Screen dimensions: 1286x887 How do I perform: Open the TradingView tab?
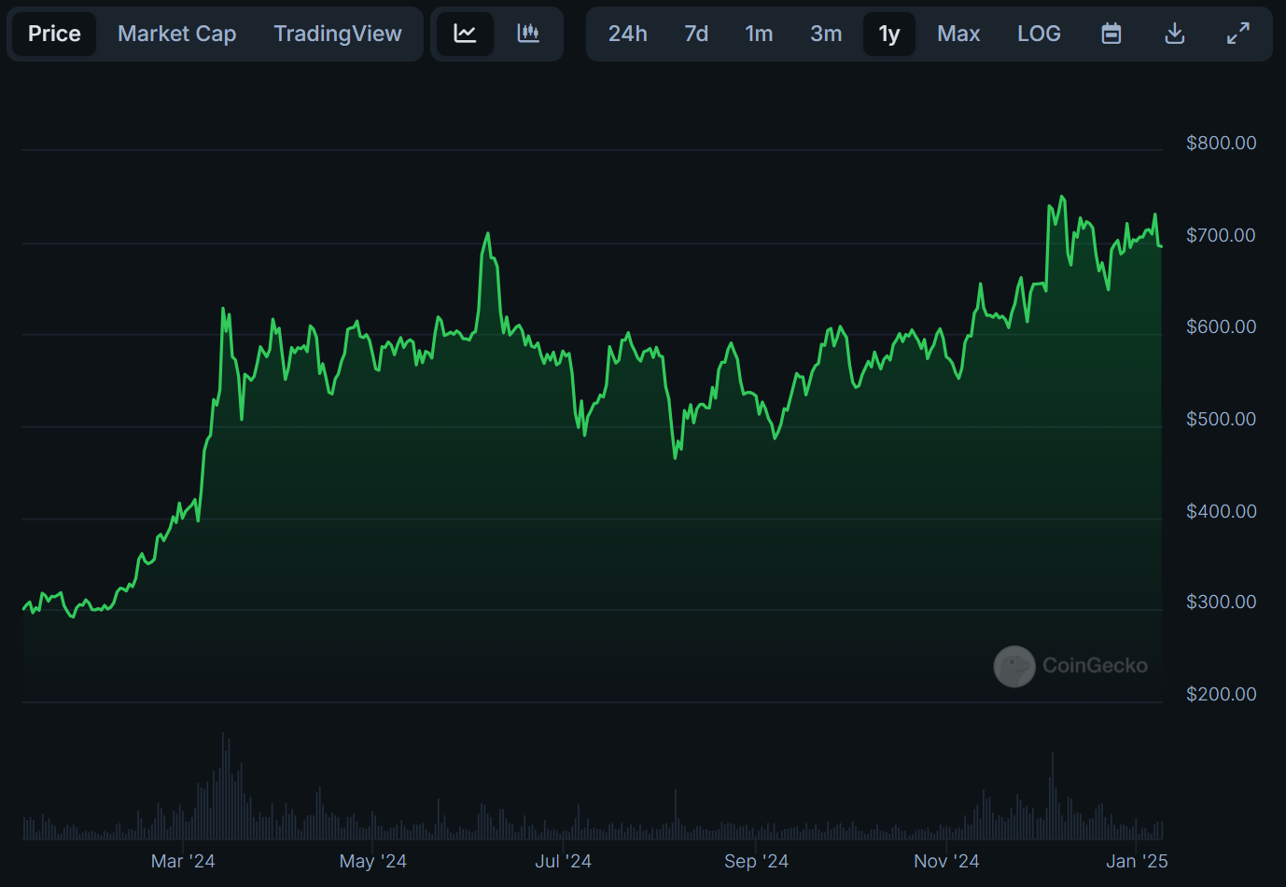coord(338,34)
